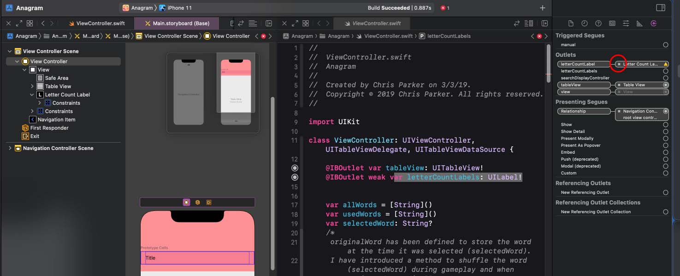Click searchDisplayController outlet connection circle

click(x=665, y=78)
